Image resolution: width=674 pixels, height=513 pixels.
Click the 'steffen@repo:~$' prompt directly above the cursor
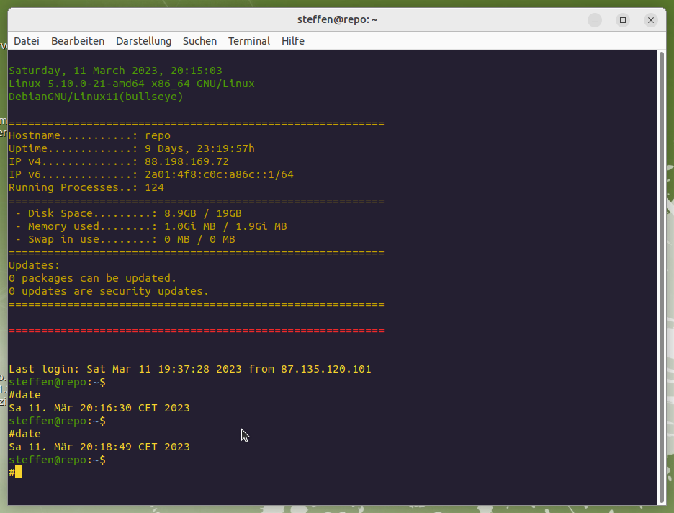[57, 460]
